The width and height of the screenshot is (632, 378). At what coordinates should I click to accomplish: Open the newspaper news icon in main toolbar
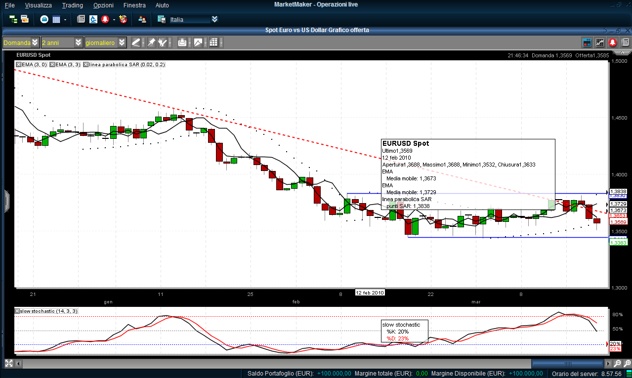pyautogui.click(x=81, y=19)
